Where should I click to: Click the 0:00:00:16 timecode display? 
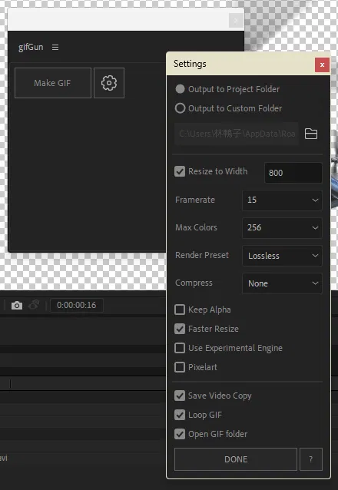[x=77, y=305]
